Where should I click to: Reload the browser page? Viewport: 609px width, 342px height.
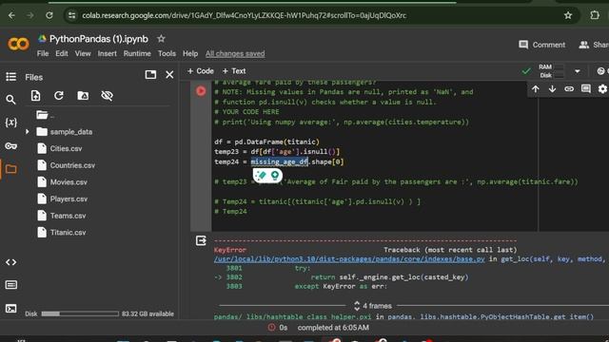49,15
